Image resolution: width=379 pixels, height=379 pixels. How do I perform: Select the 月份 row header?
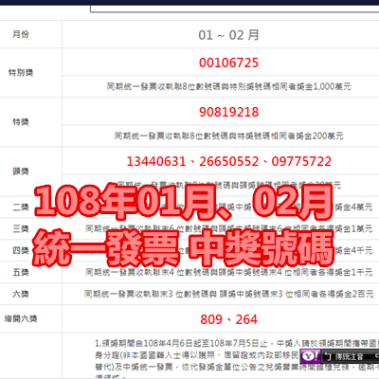pyautogui.click(x=21, y=34)
